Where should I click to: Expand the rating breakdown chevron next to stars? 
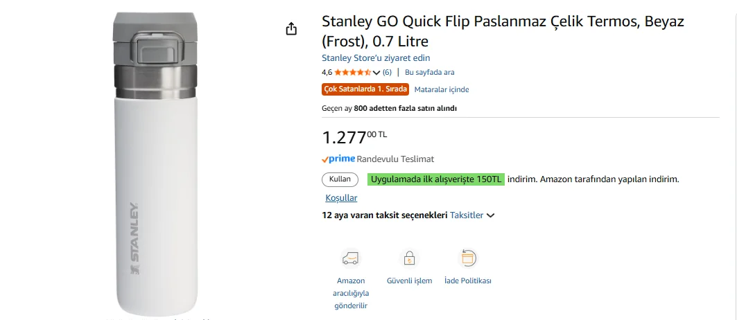376,72
